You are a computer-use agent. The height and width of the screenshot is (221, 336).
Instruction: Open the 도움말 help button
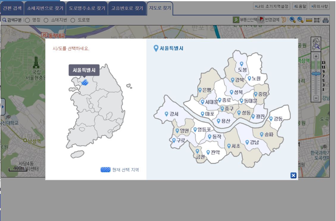300,6
